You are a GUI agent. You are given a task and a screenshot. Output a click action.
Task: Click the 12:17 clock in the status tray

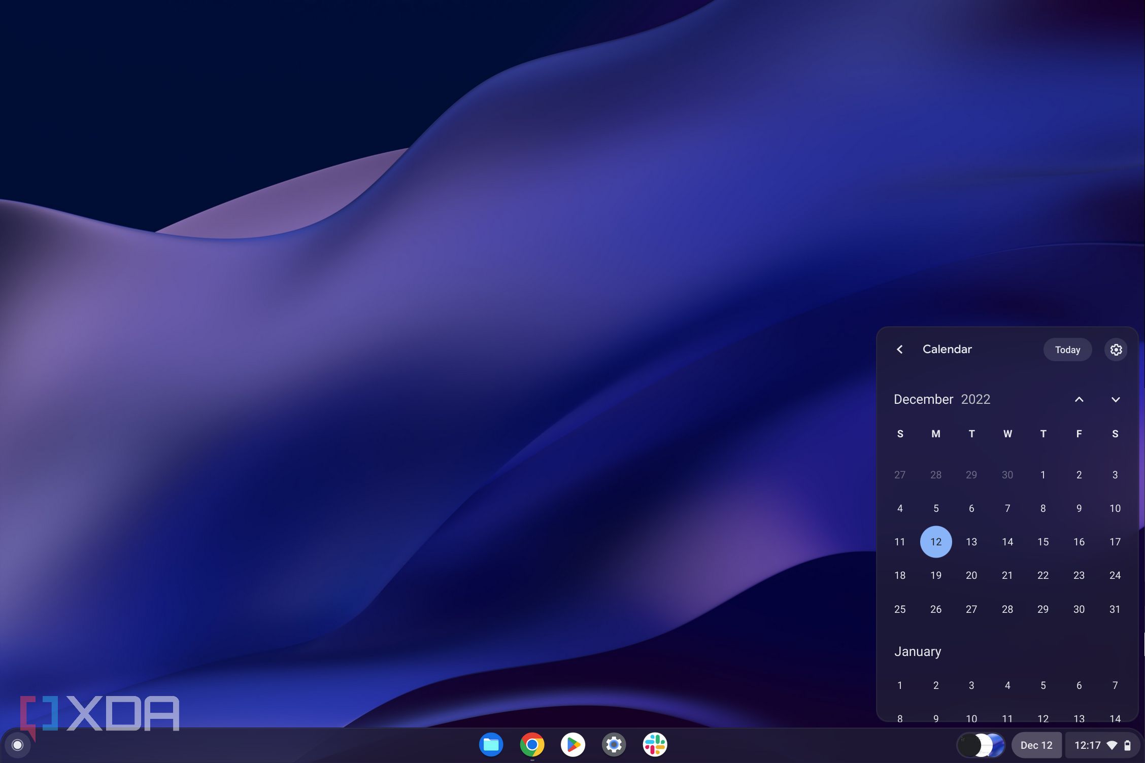[1087, 745]
